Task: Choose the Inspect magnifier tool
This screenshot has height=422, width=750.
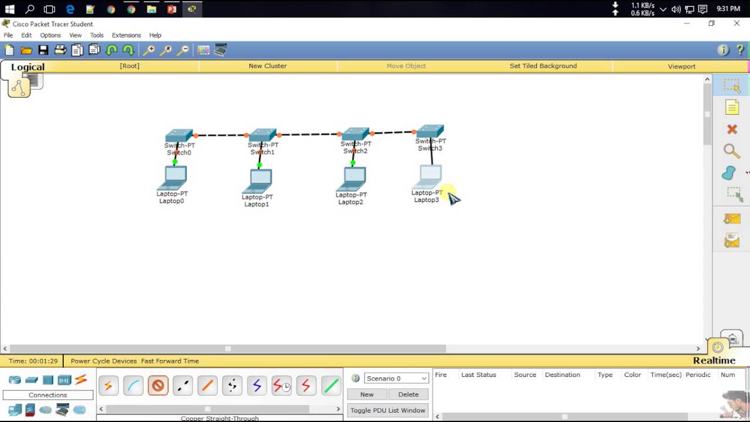Action: coord(732,151)
